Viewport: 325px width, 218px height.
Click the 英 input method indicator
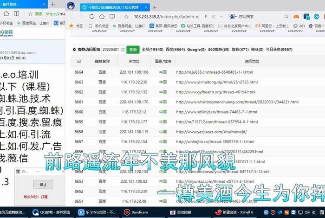click(x=313, y=212)
